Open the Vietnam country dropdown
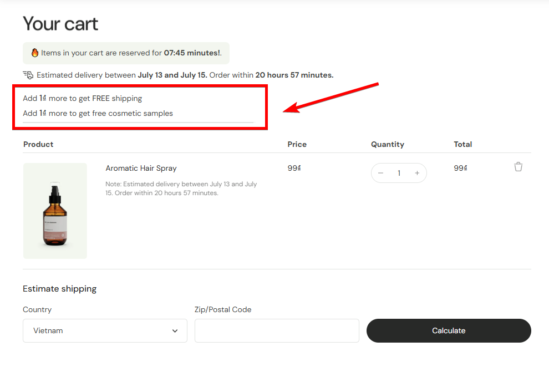549x367 pixels. tap(105, 330)
